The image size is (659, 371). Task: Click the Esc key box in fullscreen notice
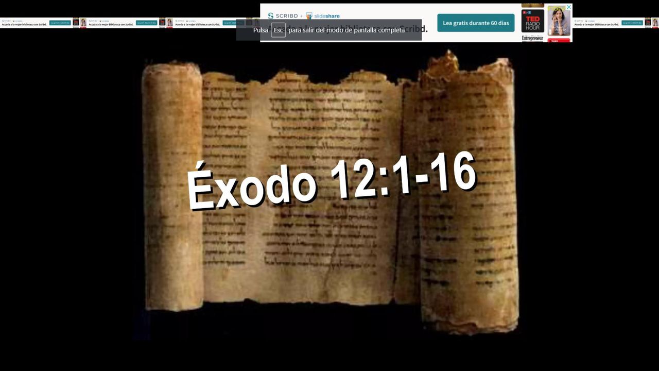coord(279,30)
